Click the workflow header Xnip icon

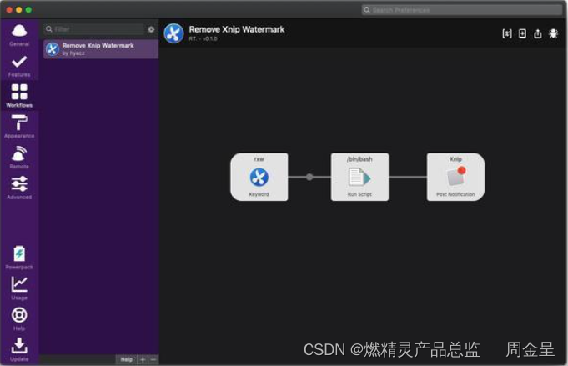173,33
